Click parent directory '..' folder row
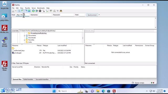The width and height of the screenshot is (168, 94). [x=13, y=48]
